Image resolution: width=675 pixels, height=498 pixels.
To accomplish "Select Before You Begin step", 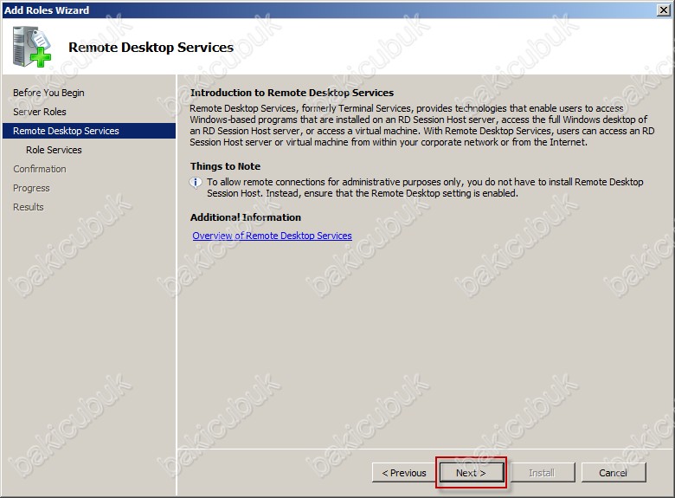I will click(x=48, y=93).
